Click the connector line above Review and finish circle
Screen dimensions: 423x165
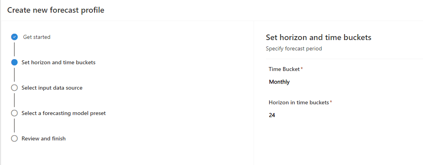(x=14, y=126)
